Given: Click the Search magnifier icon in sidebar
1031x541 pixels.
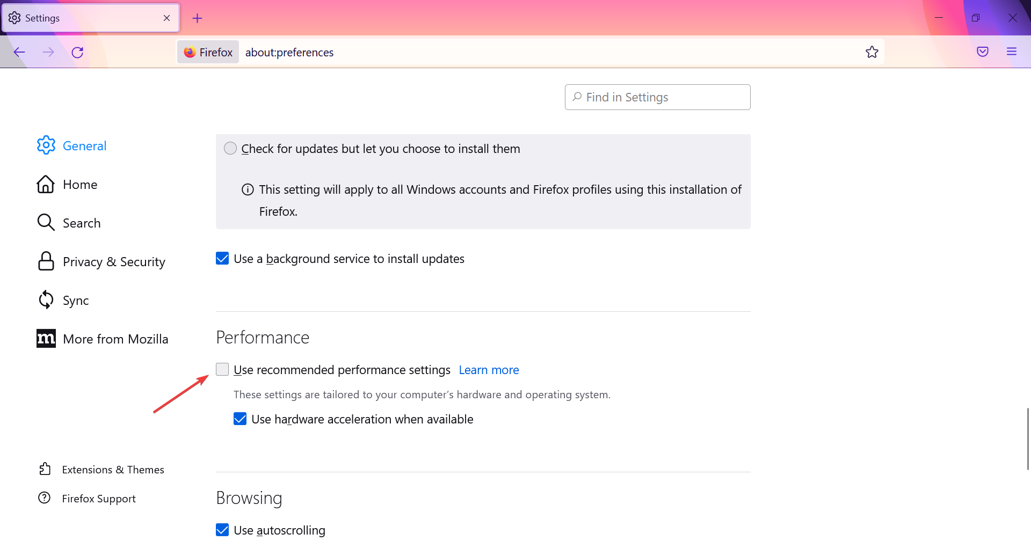Looking at the screenshot, I should 46,222.
